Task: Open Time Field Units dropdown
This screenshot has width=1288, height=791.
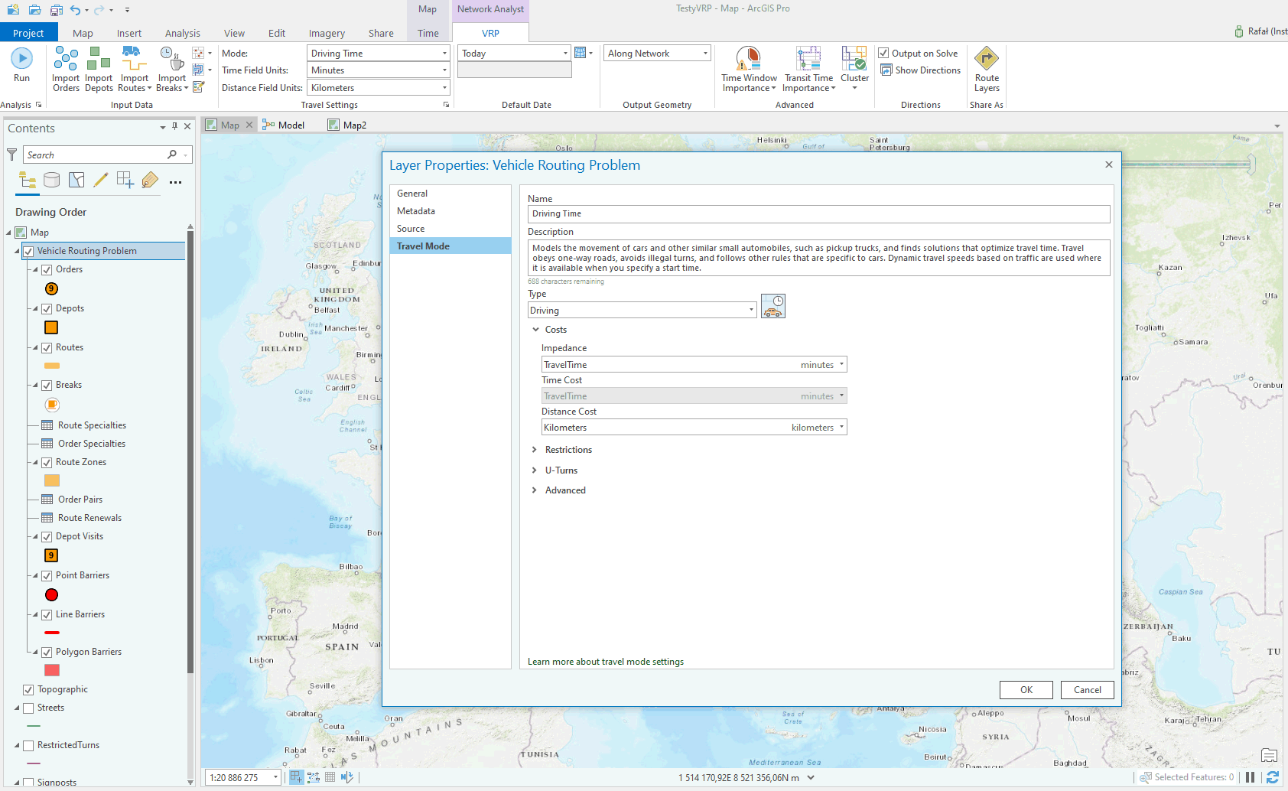Action: coord(378,70)
